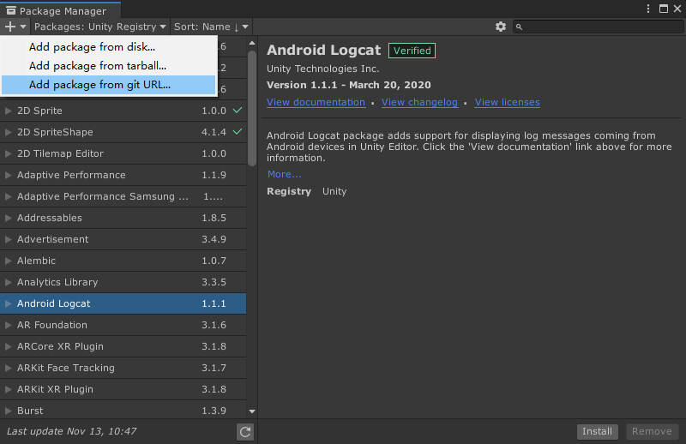This screenshot has width=686, height=444.
Task: Click the scroll down arrow of package list
Action: pos(252,411)
